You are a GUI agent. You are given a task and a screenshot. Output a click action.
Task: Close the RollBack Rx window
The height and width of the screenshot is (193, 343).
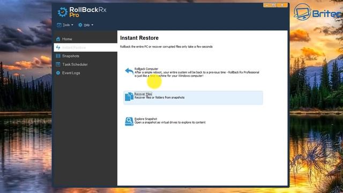282,5
